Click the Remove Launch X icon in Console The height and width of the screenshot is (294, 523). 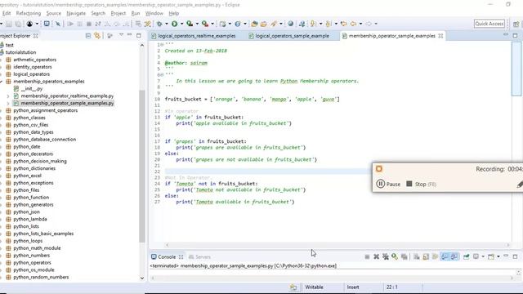(x=376, y=256)
